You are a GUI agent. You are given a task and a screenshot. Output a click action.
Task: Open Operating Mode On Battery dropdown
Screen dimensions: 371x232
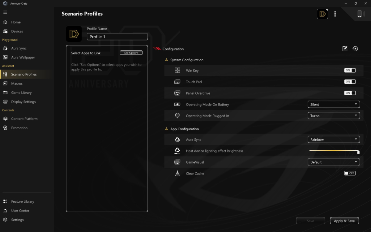pos(334,104)
